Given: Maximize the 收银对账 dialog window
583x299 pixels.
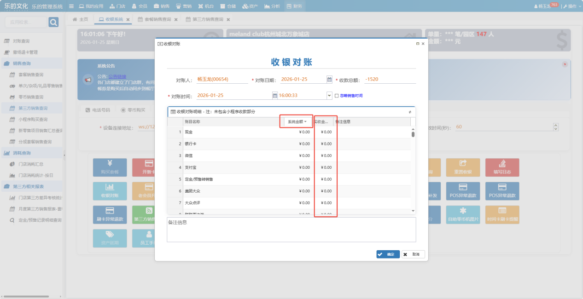Looking at the screenshot, I should (417, 44).
